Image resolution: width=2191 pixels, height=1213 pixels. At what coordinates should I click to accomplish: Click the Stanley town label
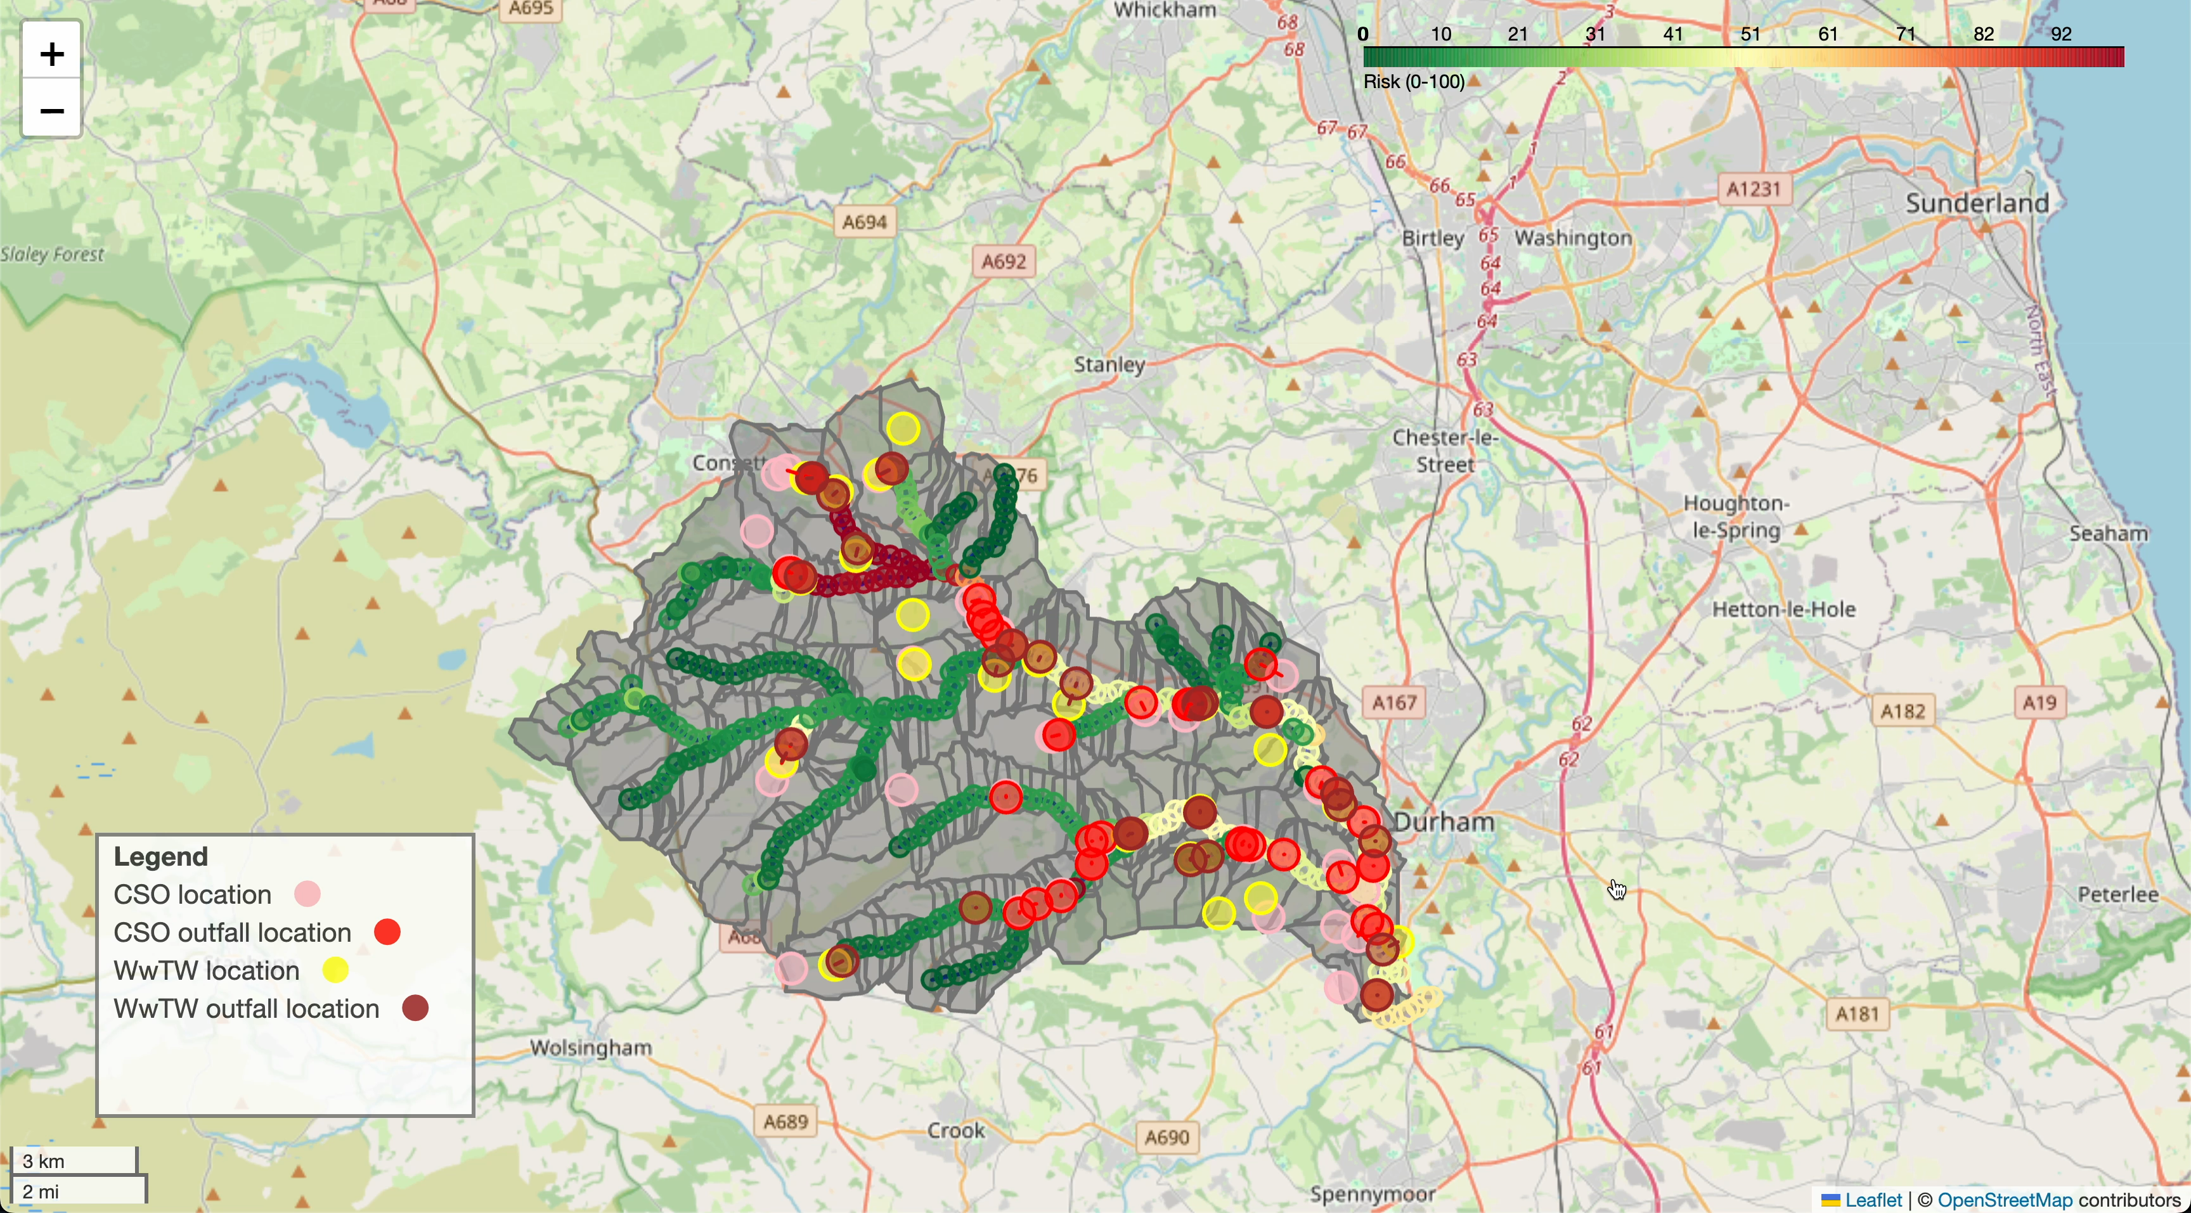click(x=1109, y=364)
